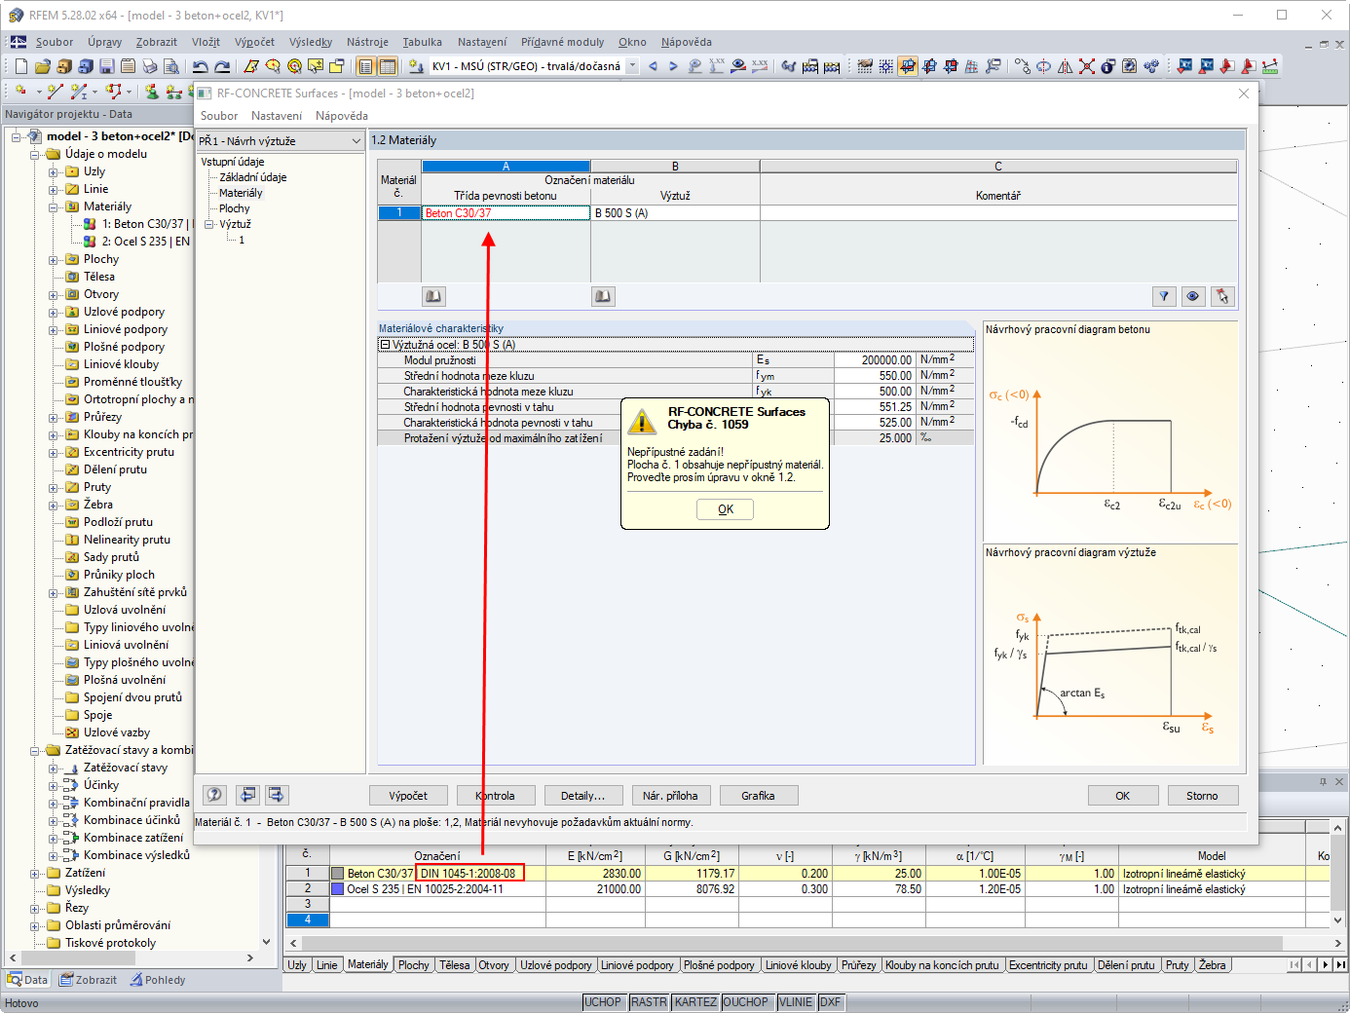Expand the Plochy node in navigator

tap(55, 259)
